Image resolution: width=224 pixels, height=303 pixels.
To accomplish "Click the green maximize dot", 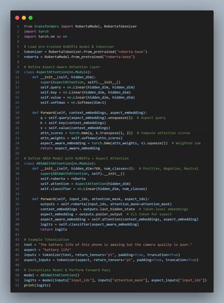I will [x=31, y=18].
